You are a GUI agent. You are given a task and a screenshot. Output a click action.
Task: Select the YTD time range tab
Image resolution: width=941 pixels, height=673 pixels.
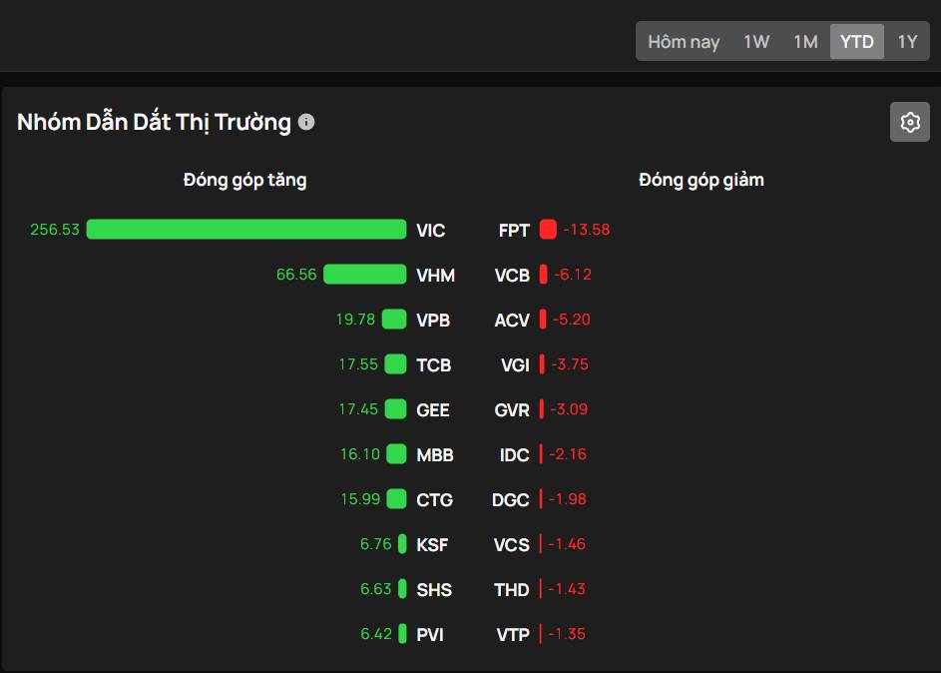[x=856, y=42]
